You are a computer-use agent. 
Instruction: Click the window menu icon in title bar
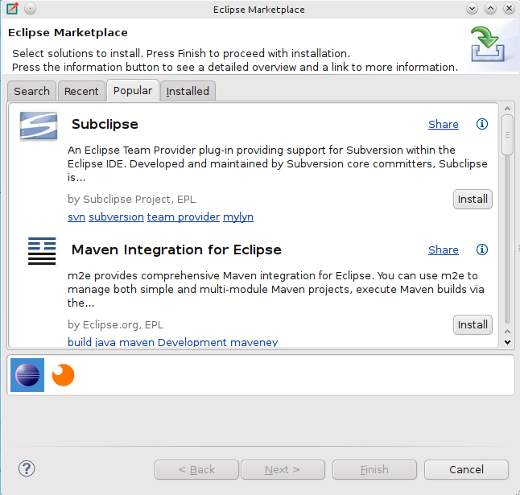[x=12, y=8]
